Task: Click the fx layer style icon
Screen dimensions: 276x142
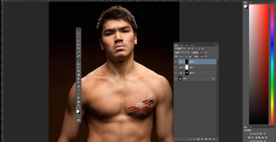Action: coord(195,139)
